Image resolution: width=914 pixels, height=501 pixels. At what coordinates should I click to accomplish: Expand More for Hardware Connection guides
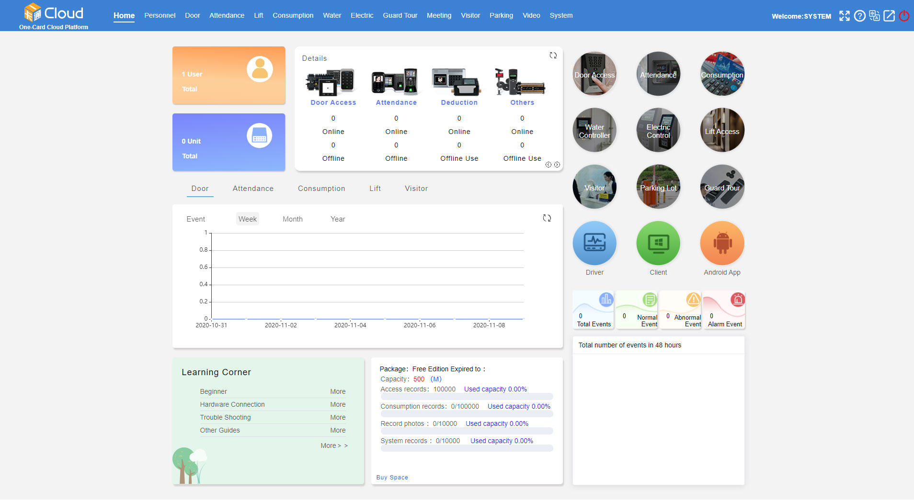(x=337, y=404)
